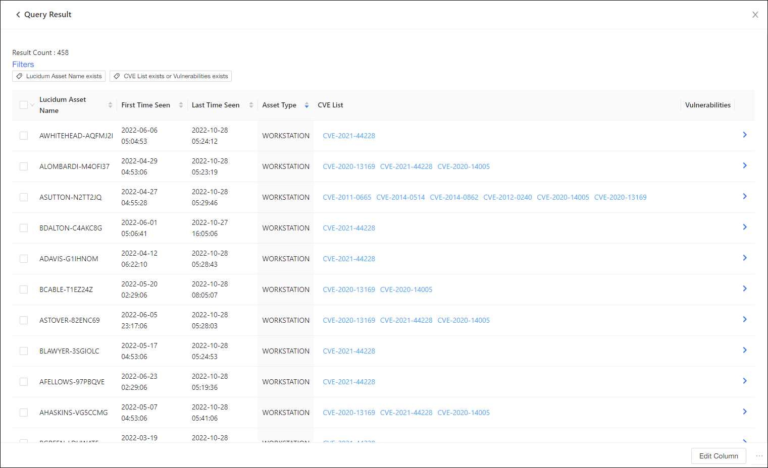Open CVE-2020-14005 link in BCABLE row

[x=406, y=289]
